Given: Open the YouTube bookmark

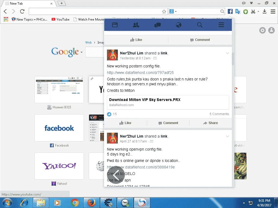Looking at the screenshot, I should click(x=61, y=19).
